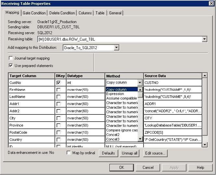Toggle DKey checkbox for CustNo
The image size is (216, 175).
click(58, 83)
